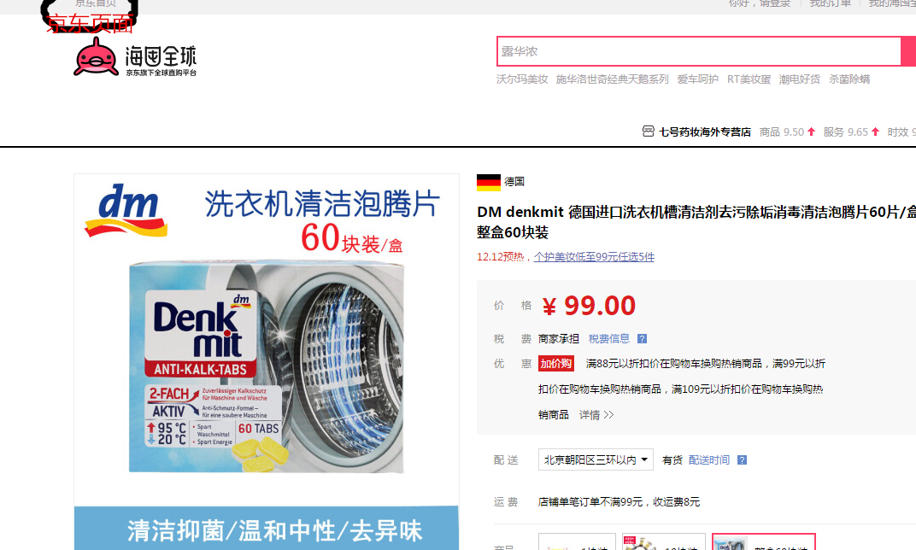The image size is (916, 550).
Task: Select the 1块装 product option
Action: point(577,542)
